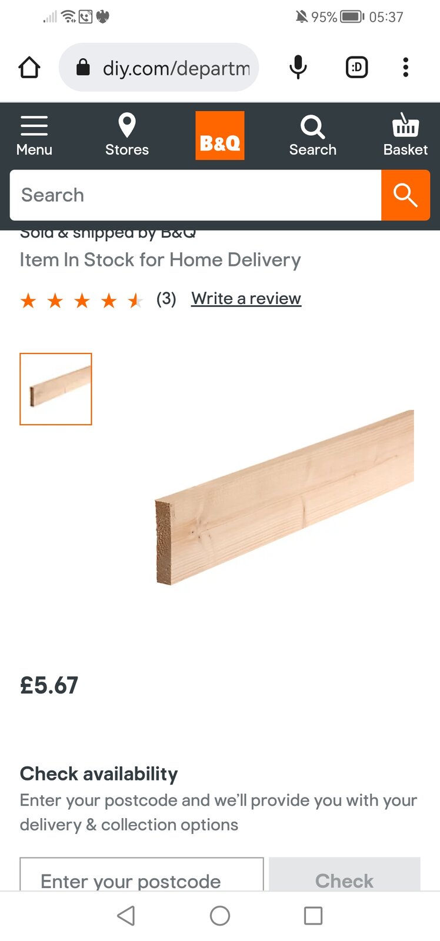Go to B&Q homepage via logo
440x941 pixels.
220,136
